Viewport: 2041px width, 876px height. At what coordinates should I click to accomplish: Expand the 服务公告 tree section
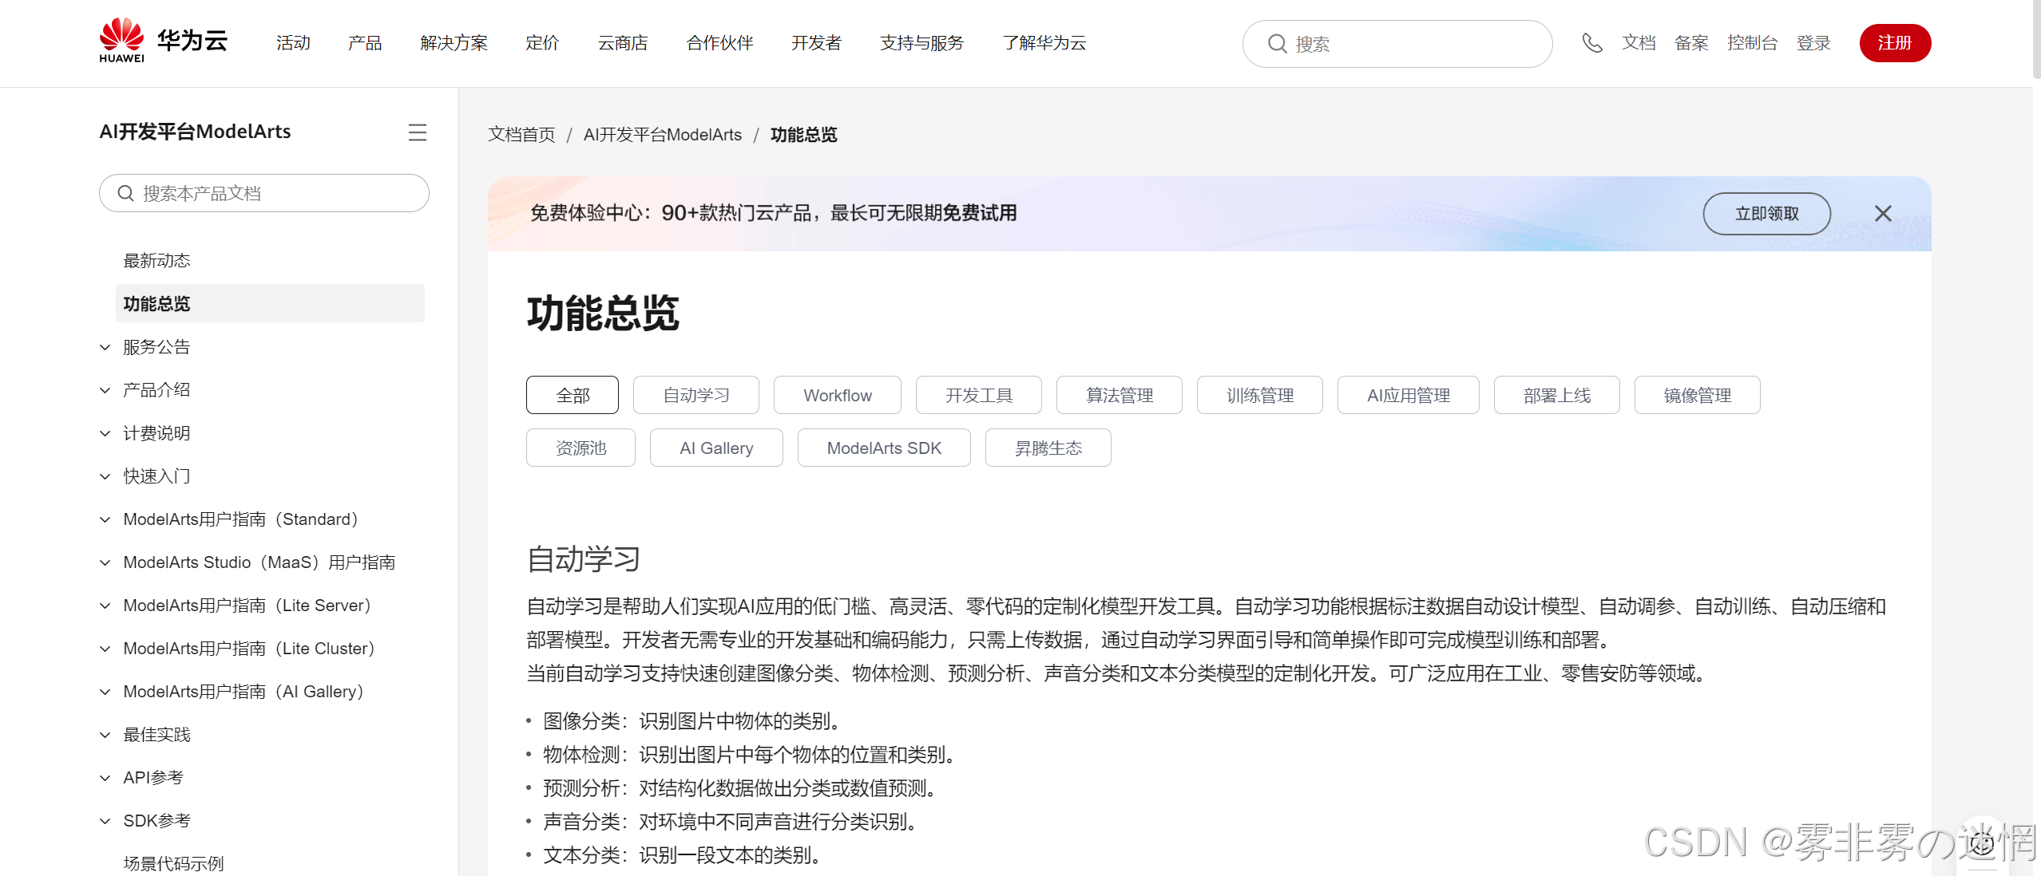pos(105,347)
